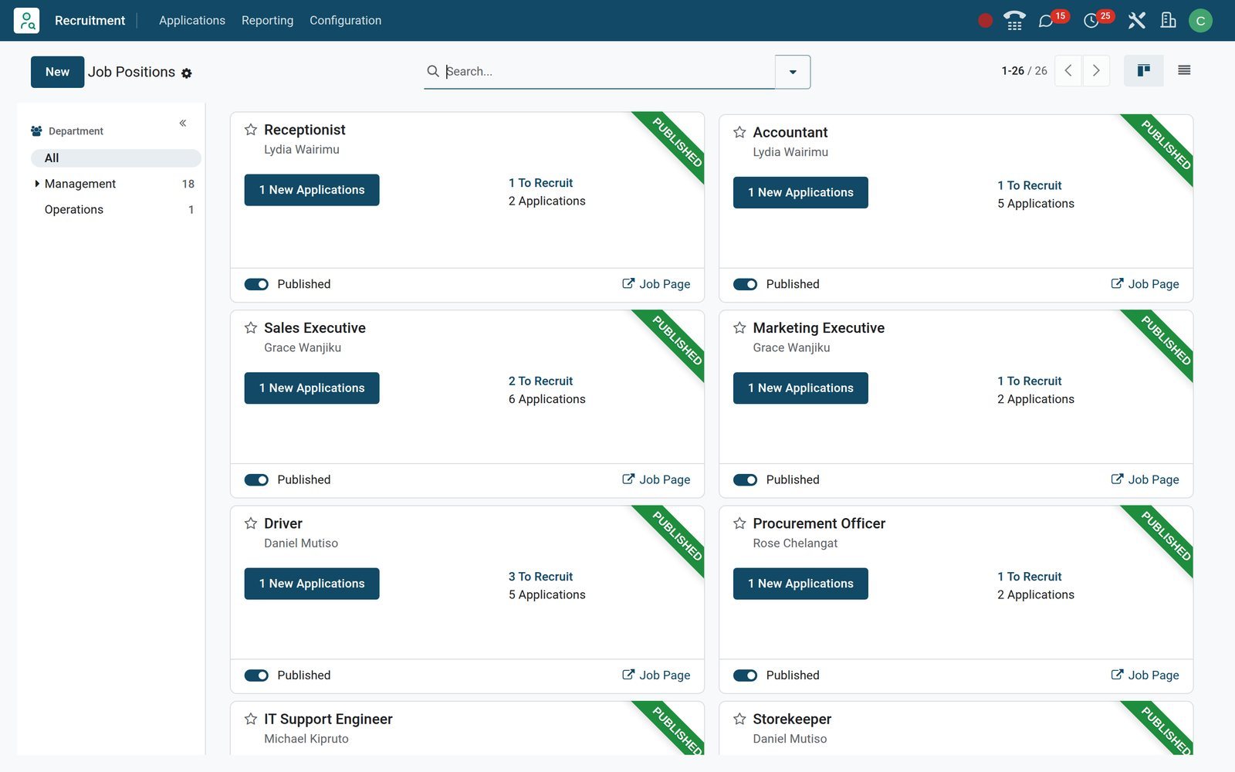
Task: Click the Job Positions settings gear icon
Action: [x=187, y=73]
